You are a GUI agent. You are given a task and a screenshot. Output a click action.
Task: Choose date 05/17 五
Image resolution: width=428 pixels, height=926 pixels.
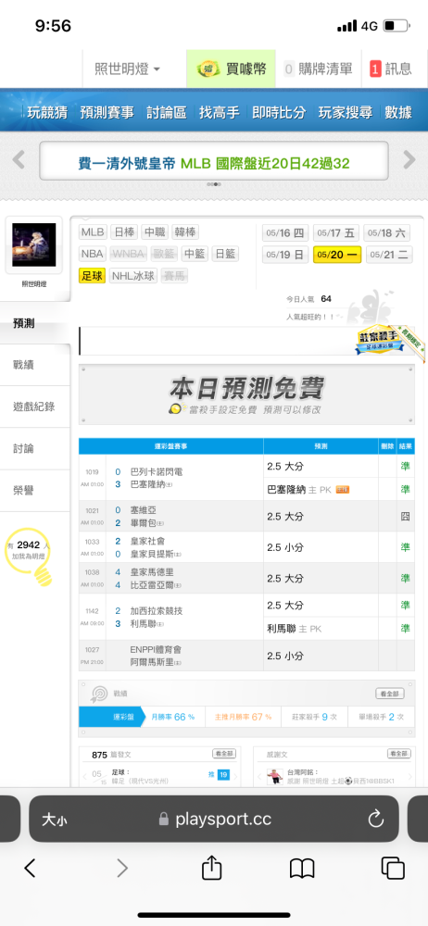(336, 233)
